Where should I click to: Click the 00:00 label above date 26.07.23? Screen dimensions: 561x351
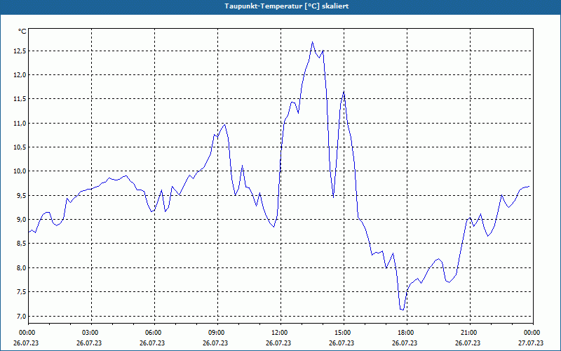27,333
